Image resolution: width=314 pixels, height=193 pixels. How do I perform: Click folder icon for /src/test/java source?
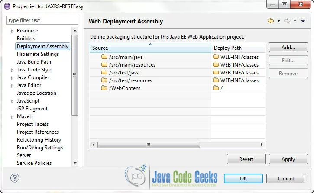pyautogui.click(x=104, y=72)
